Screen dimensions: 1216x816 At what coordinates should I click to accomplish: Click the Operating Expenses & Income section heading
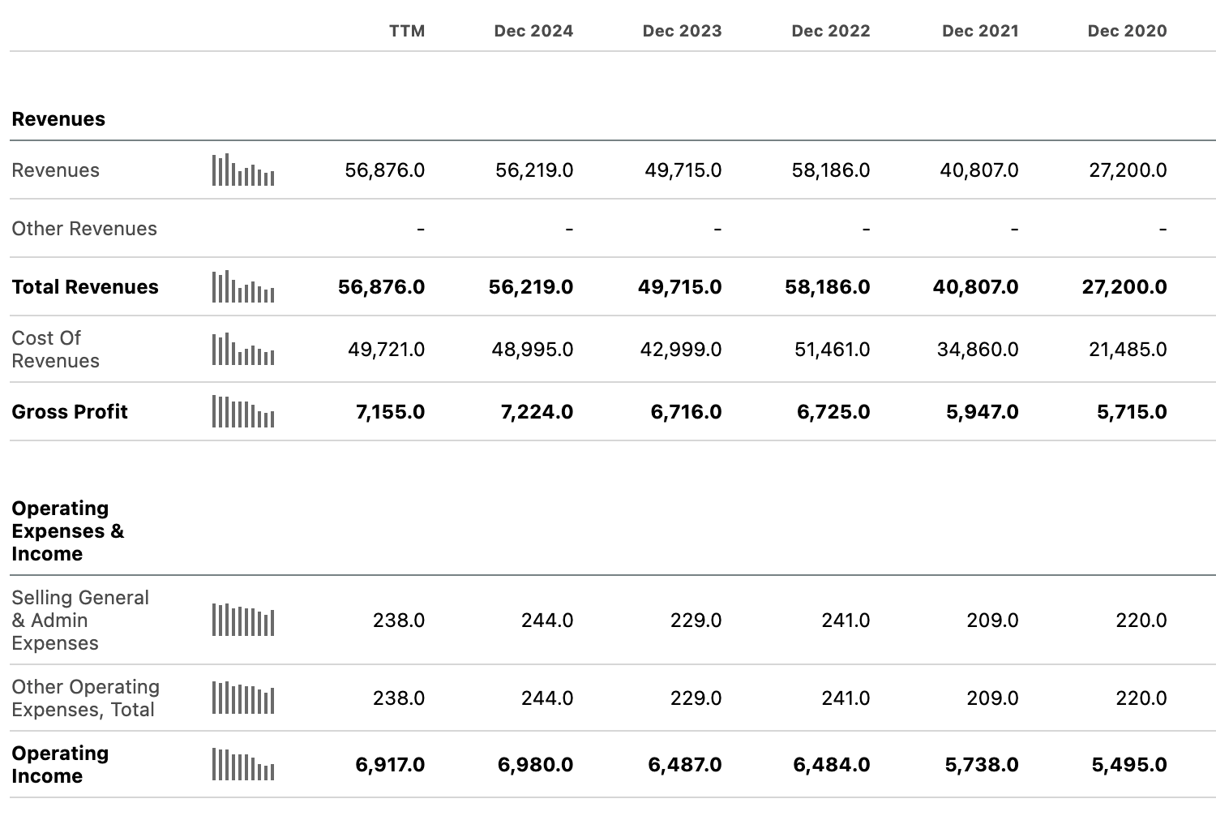click(x=68, y=531)
